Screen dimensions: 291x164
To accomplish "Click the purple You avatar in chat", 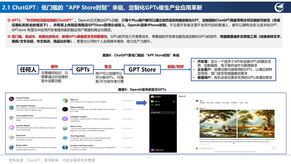I will [197, 101].
